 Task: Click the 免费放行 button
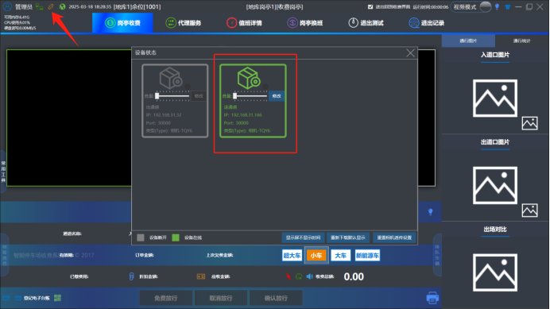point(166,298)
